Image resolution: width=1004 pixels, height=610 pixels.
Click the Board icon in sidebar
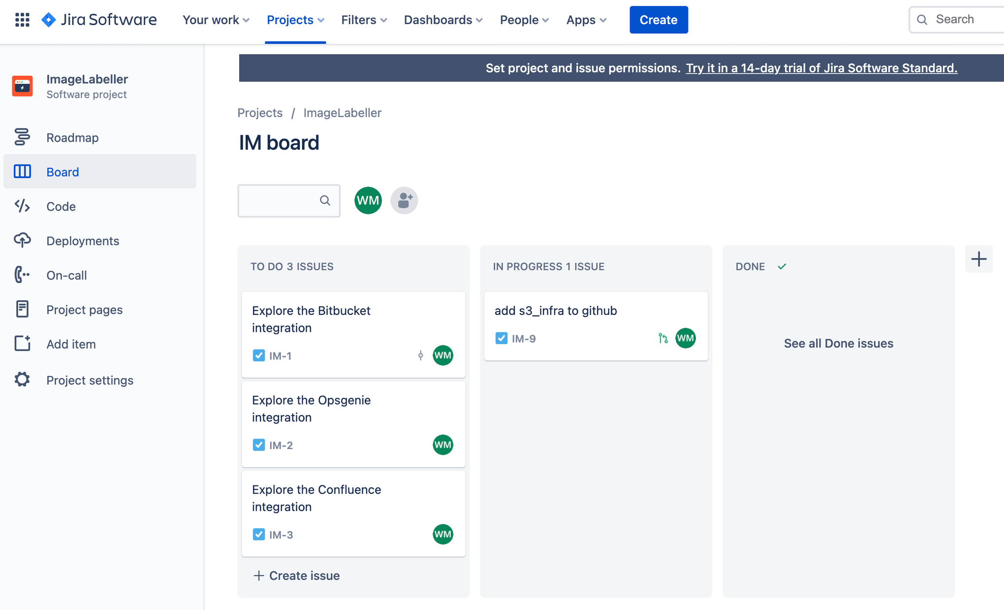click(23, 171)
